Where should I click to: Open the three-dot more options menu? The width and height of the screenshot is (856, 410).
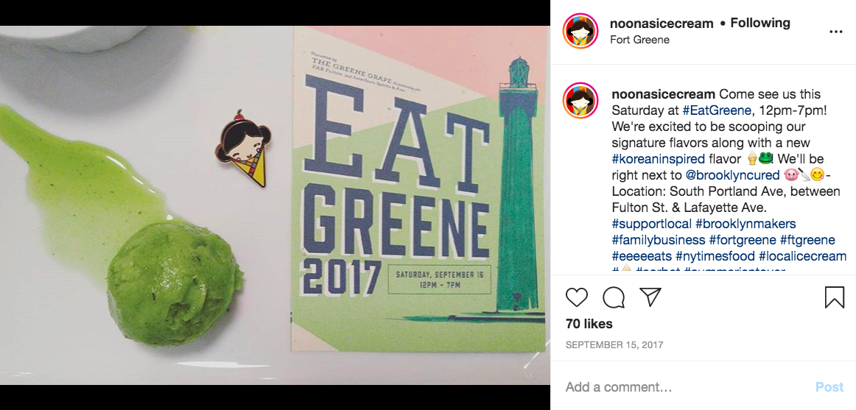(x=836, y=32)
